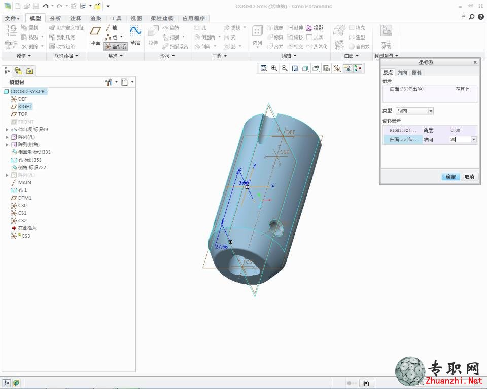Open the saved orientations icon

tap(316, 68)
